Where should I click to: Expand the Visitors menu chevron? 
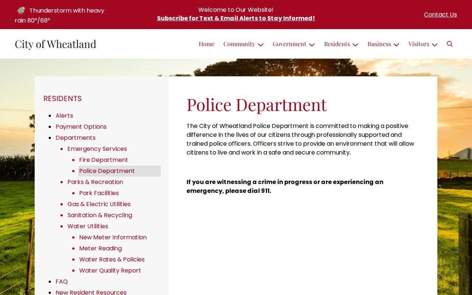click(x=435, y=45)
